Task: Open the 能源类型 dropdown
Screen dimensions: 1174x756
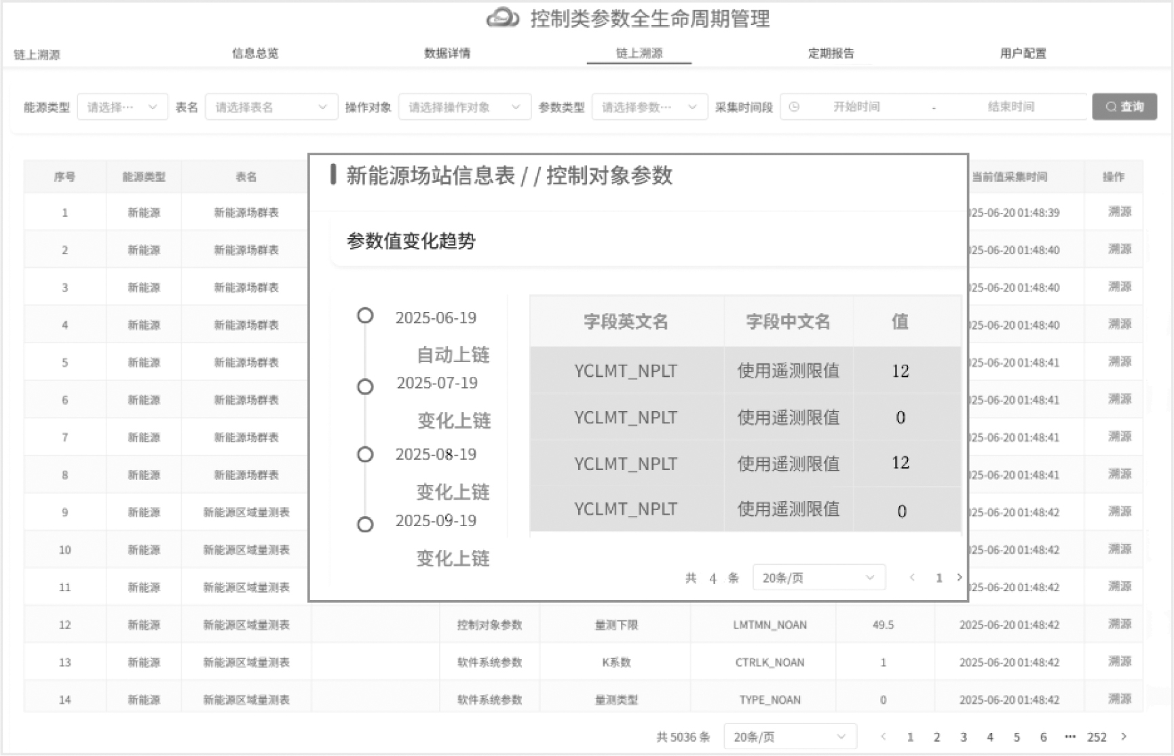Action: [122, 107]
